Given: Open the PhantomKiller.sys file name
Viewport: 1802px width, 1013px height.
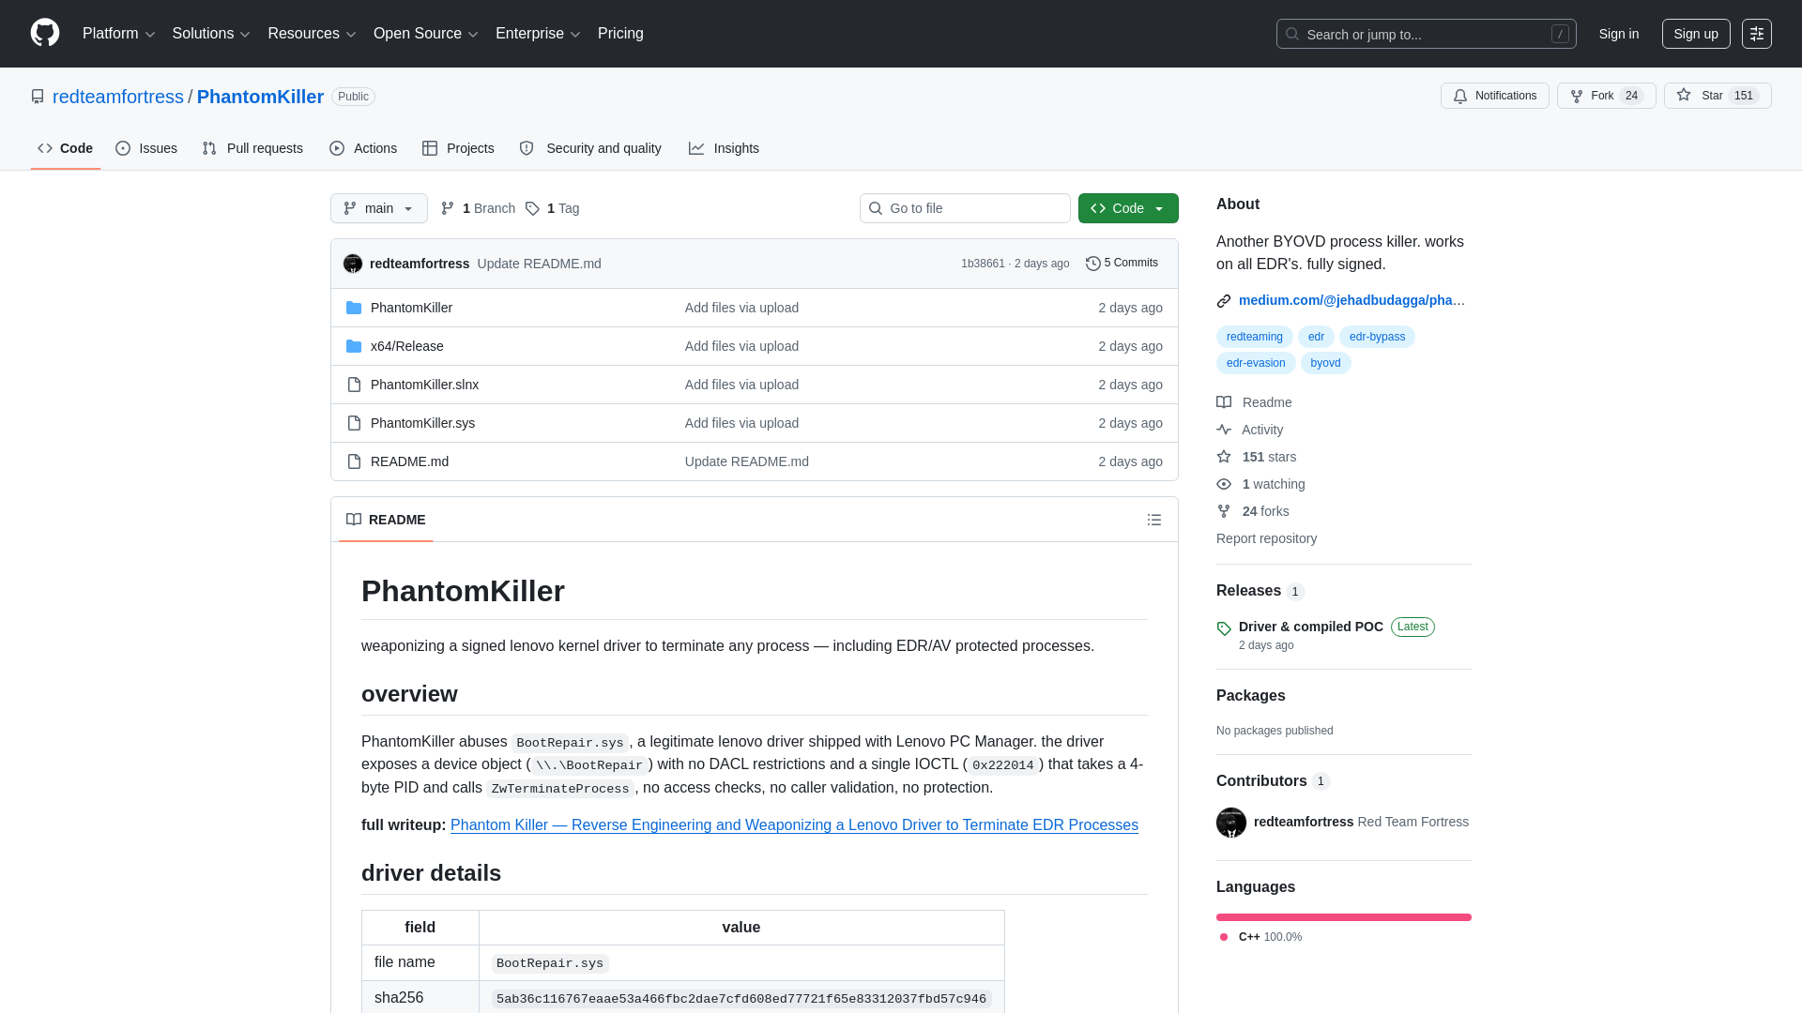Looking at the screenshot, I should [x=422, y=423].
